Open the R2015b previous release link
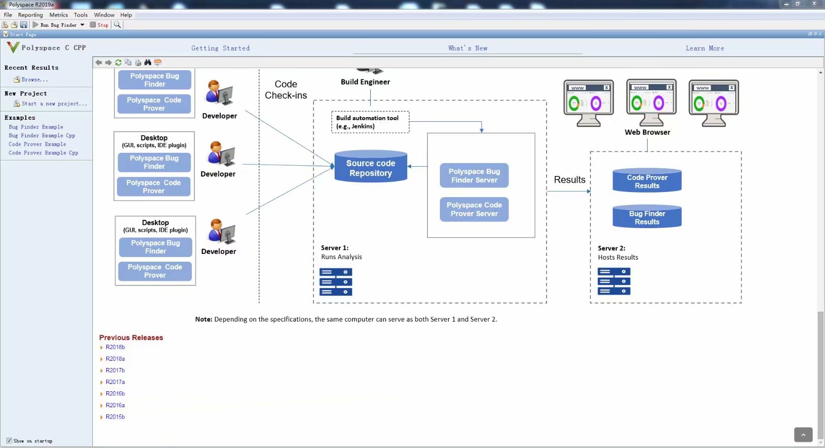The height and width of the screenshot is (448, 825). tap(115, 417)
